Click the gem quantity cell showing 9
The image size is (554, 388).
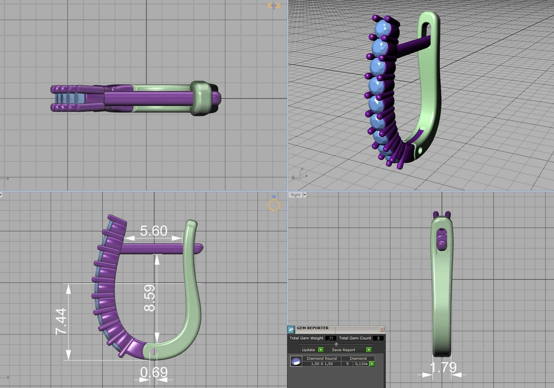coord(347,364)
